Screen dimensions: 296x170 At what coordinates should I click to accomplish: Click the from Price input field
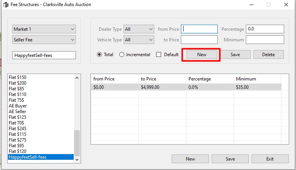tap(199, 29)
